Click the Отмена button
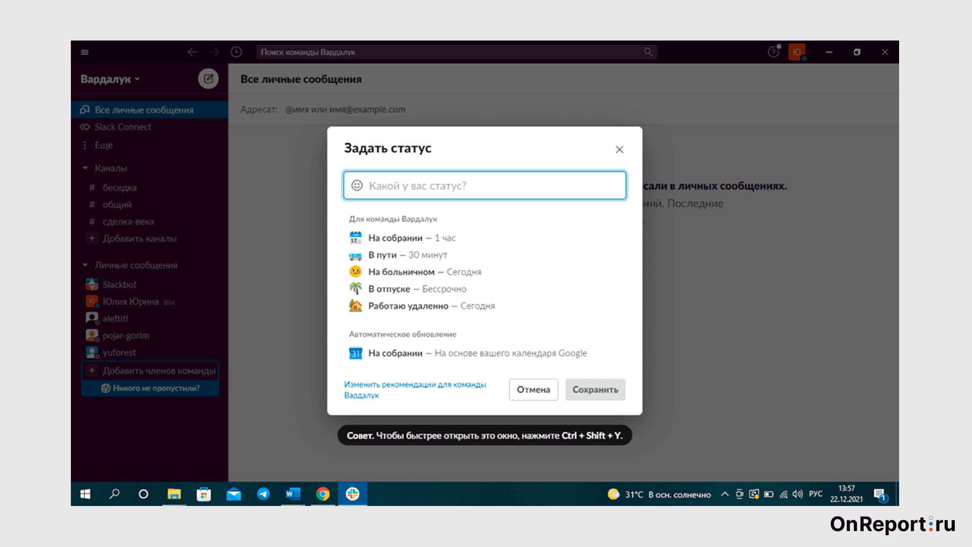972x547 pixels. click(534, 389)
